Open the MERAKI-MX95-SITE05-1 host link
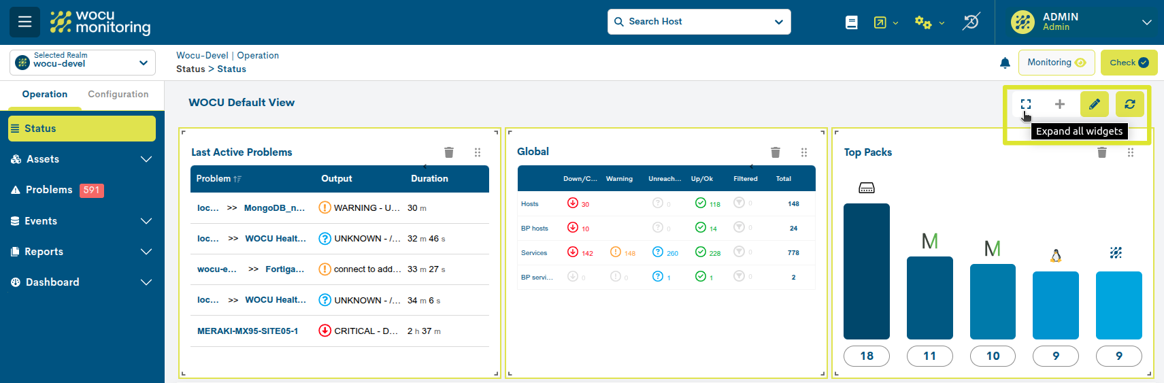Screen dimensions: 1164x383 tap(248, 331)
